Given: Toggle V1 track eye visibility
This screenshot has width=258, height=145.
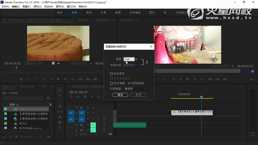Looking at the screenshot, I should (93, 113).
